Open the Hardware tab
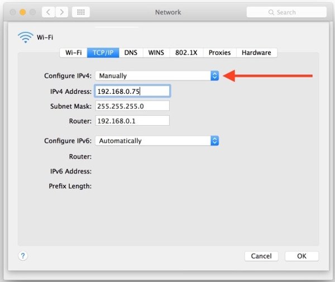 [x=256, y=52]
